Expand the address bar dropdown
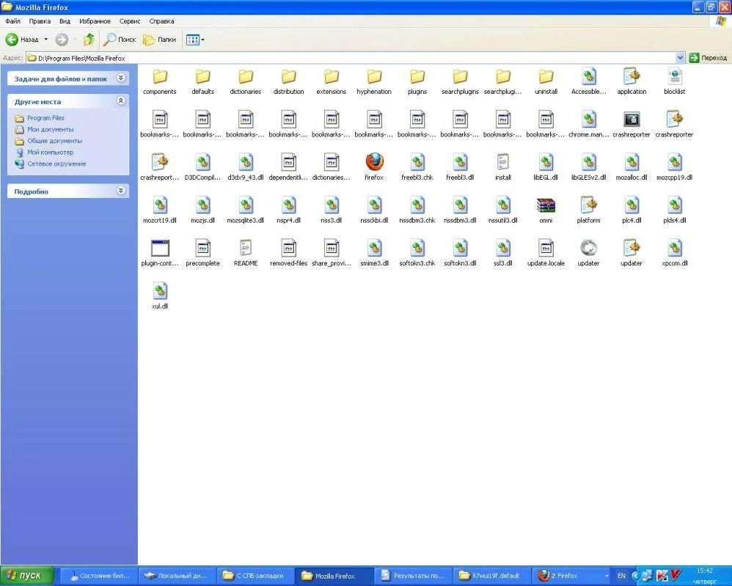Screen dimensions: 732x586 coord(680,58)
